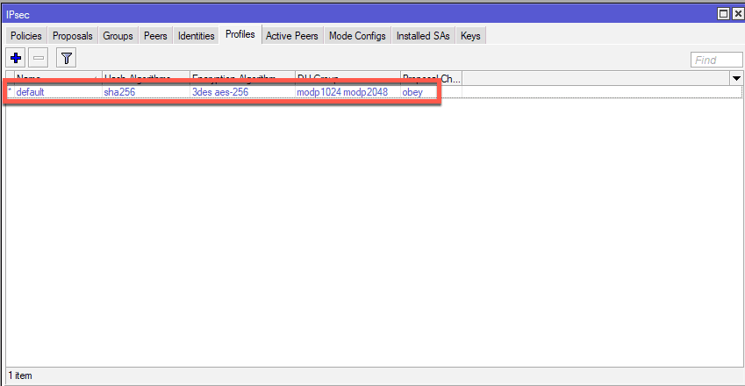Viewport: 745px width, 386px height.
Task: Click the Remove minus button
Action: (39, 59)
